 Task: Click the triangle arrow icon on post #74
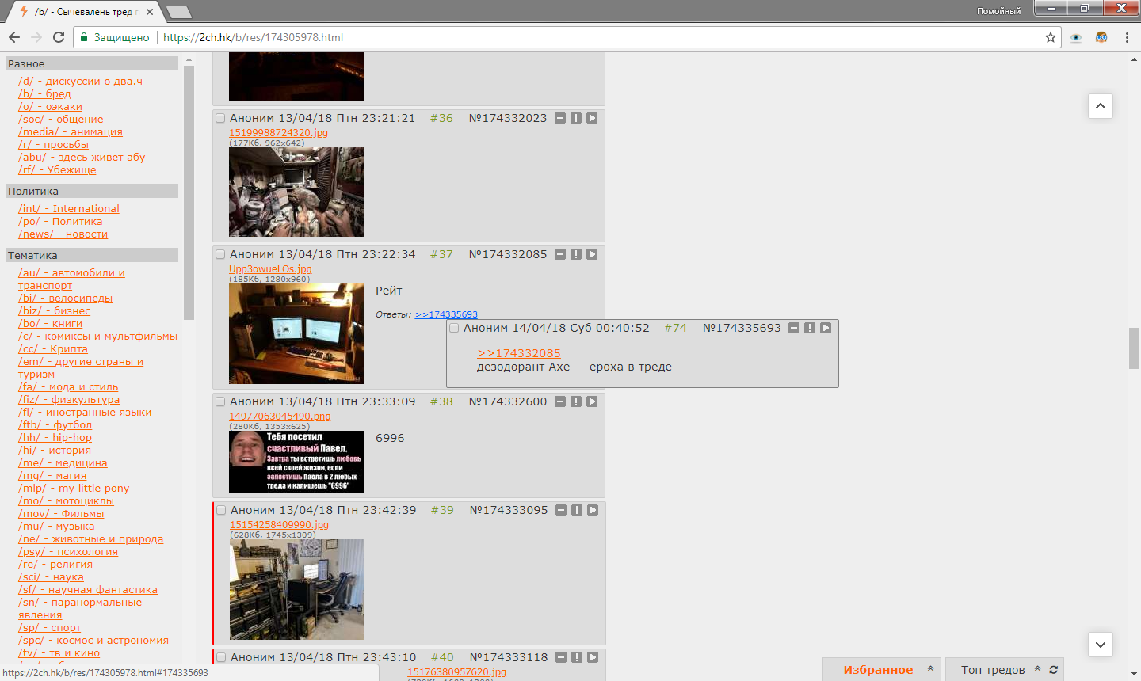(x=826, y=328)
